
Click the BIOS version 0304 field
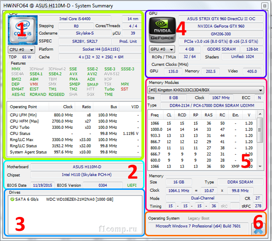tap(103, 185)
